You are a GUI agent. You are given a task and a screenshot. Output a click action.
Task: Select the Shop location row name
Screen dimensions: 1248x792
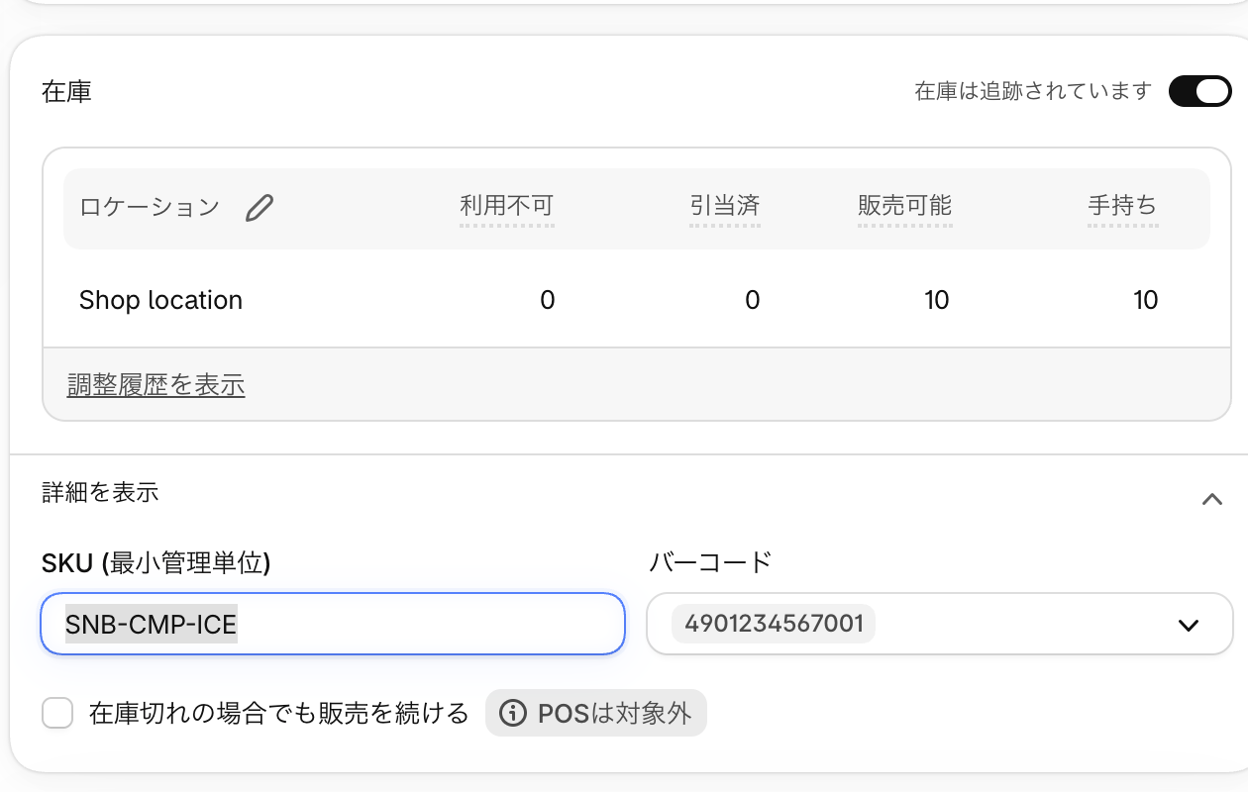pos(160,300)
